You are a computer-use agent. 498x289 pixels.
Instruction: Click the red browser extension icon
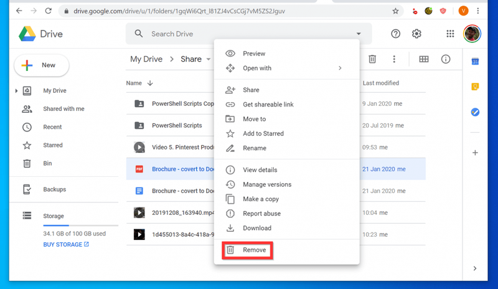415,11
